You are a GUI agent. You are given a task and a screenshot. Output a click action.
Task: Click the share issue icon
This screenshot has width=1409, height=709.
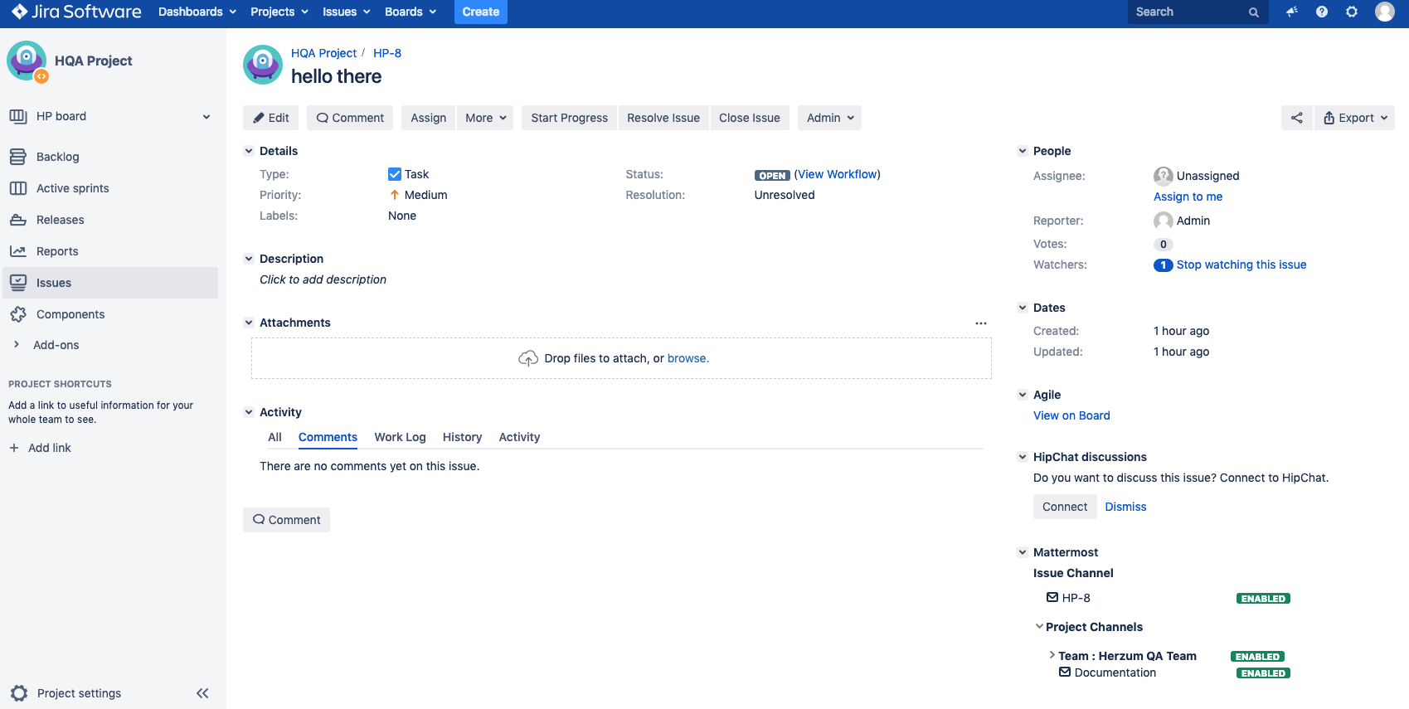[x=1297, y=118]
